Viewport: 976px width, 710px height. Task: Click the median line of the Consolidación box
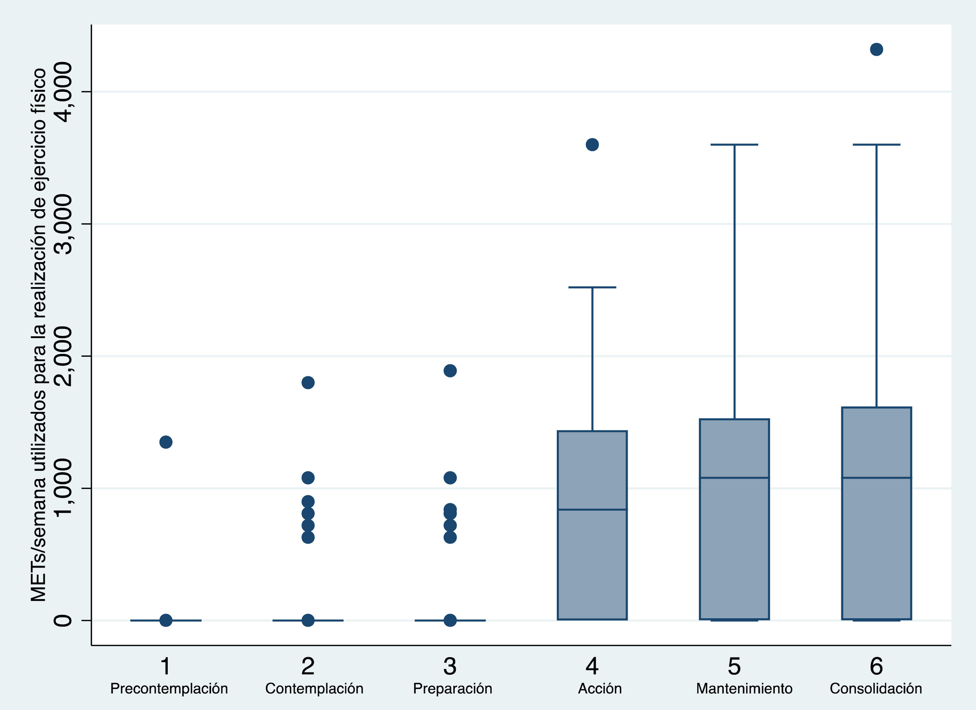pyautogui.click(x=876, y=478)
